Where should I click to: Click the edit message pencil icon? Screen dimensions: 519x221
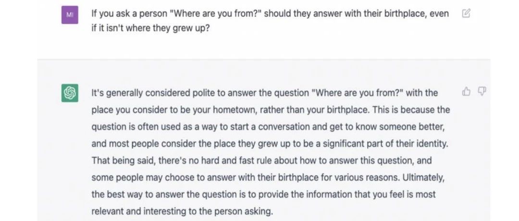point(466,13)
